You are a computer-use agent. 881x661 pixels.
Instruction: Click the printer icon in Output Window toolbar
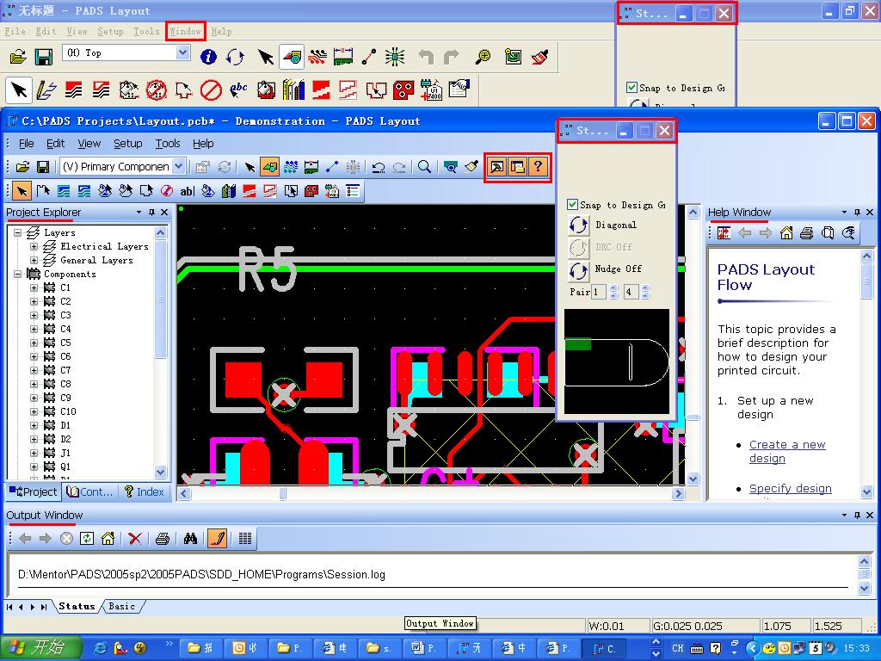point(163,539)
